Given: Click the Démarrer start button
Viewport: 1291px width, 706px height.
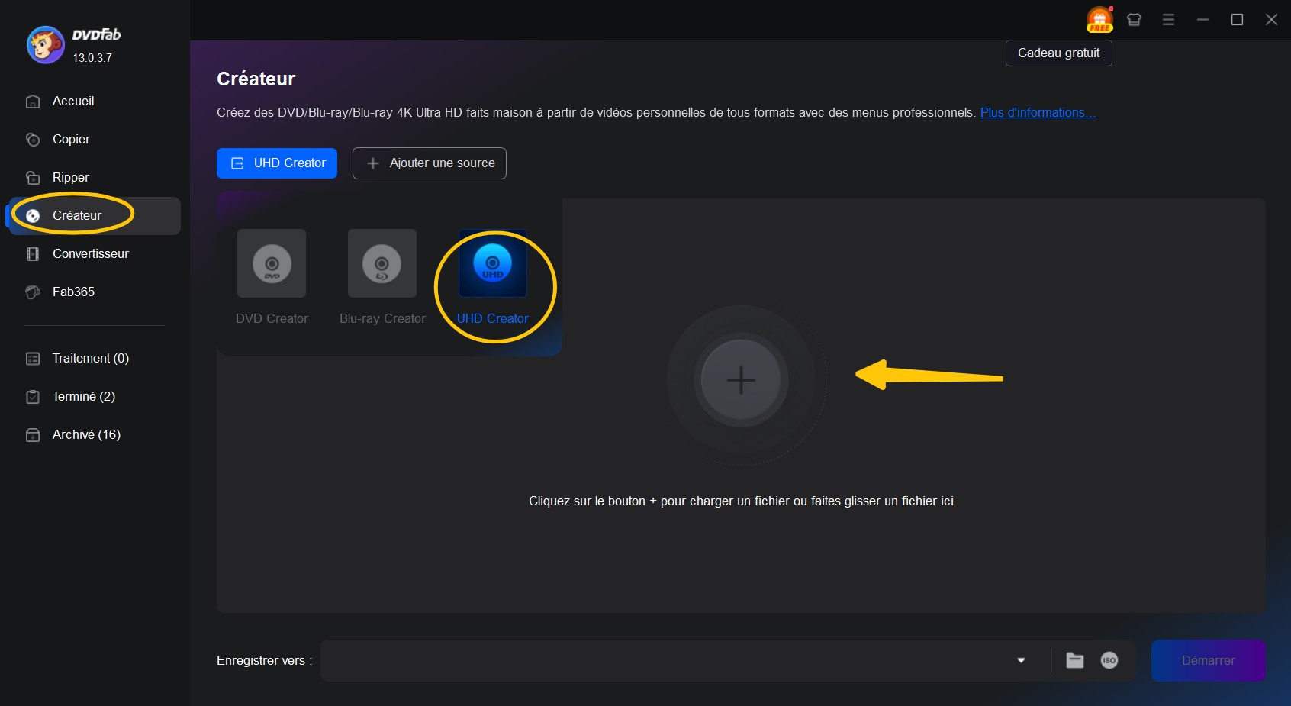Looking at the screenshot, I should 1208,660.
